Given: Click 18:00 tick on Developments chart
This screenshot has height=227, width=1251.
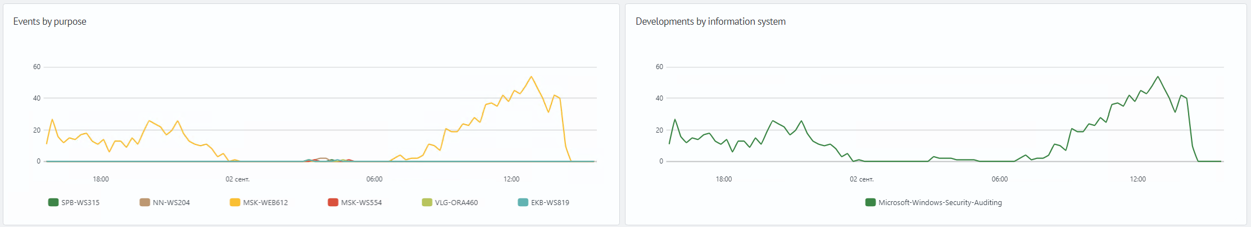Looking at the screenshot, I should click(x=724, y=179).
